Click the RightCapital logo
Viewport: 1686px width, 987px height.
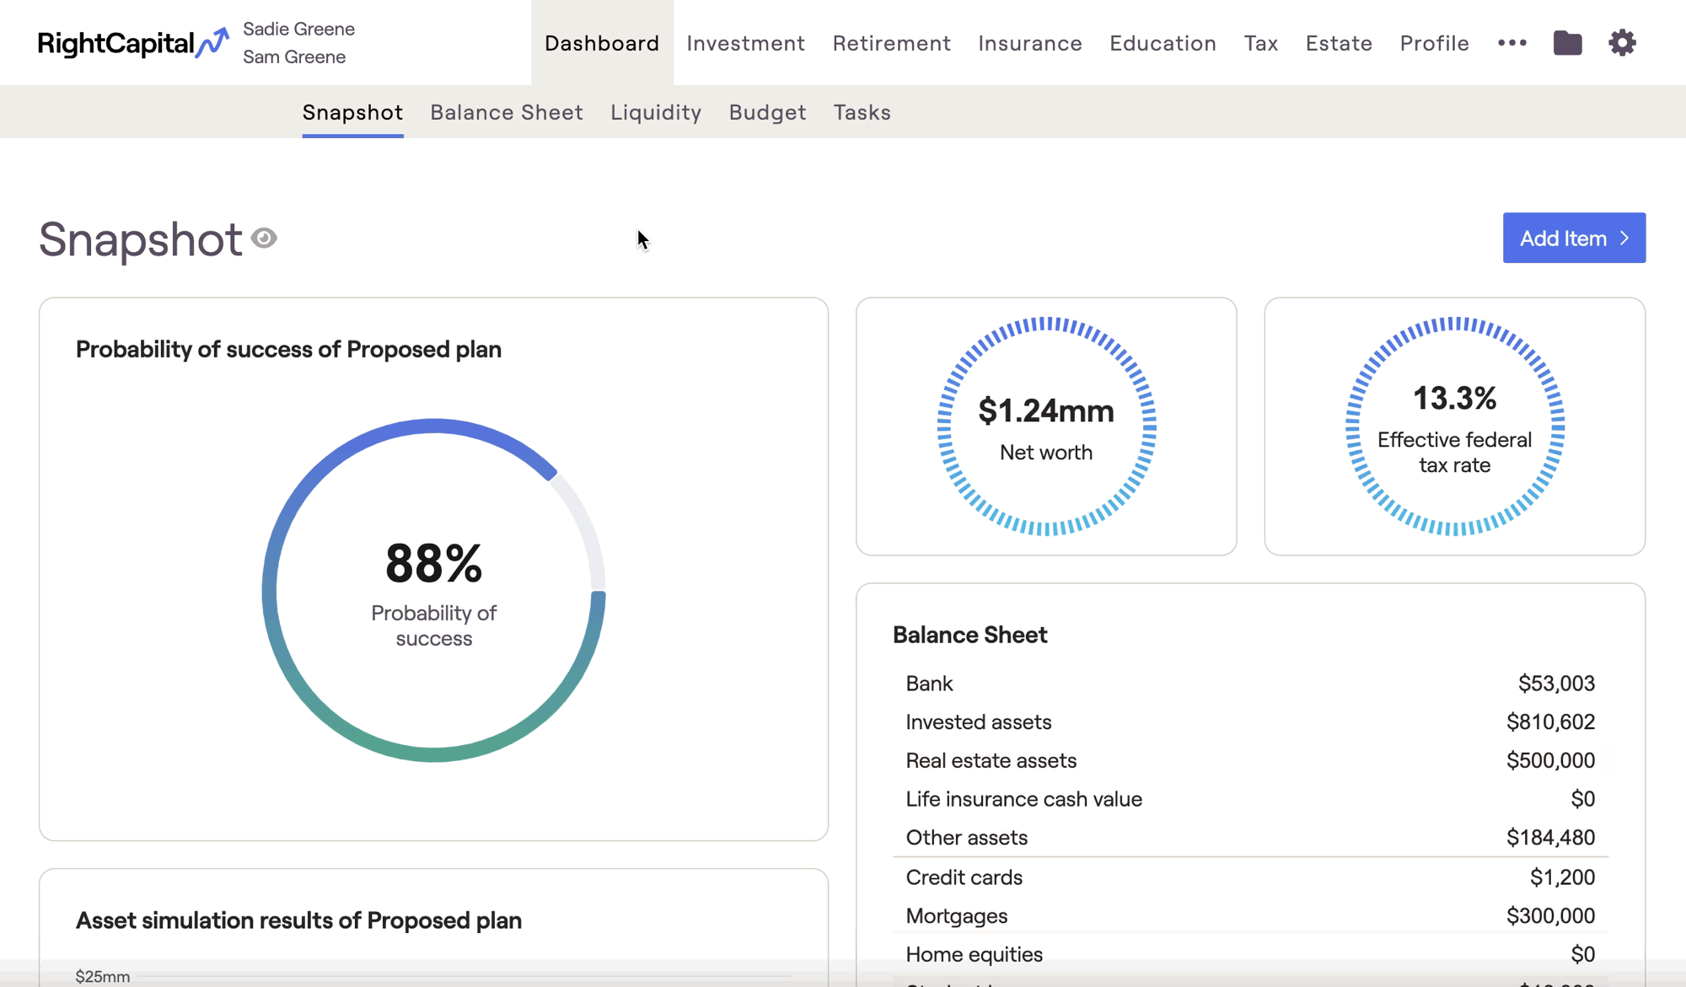coord(132,43)
